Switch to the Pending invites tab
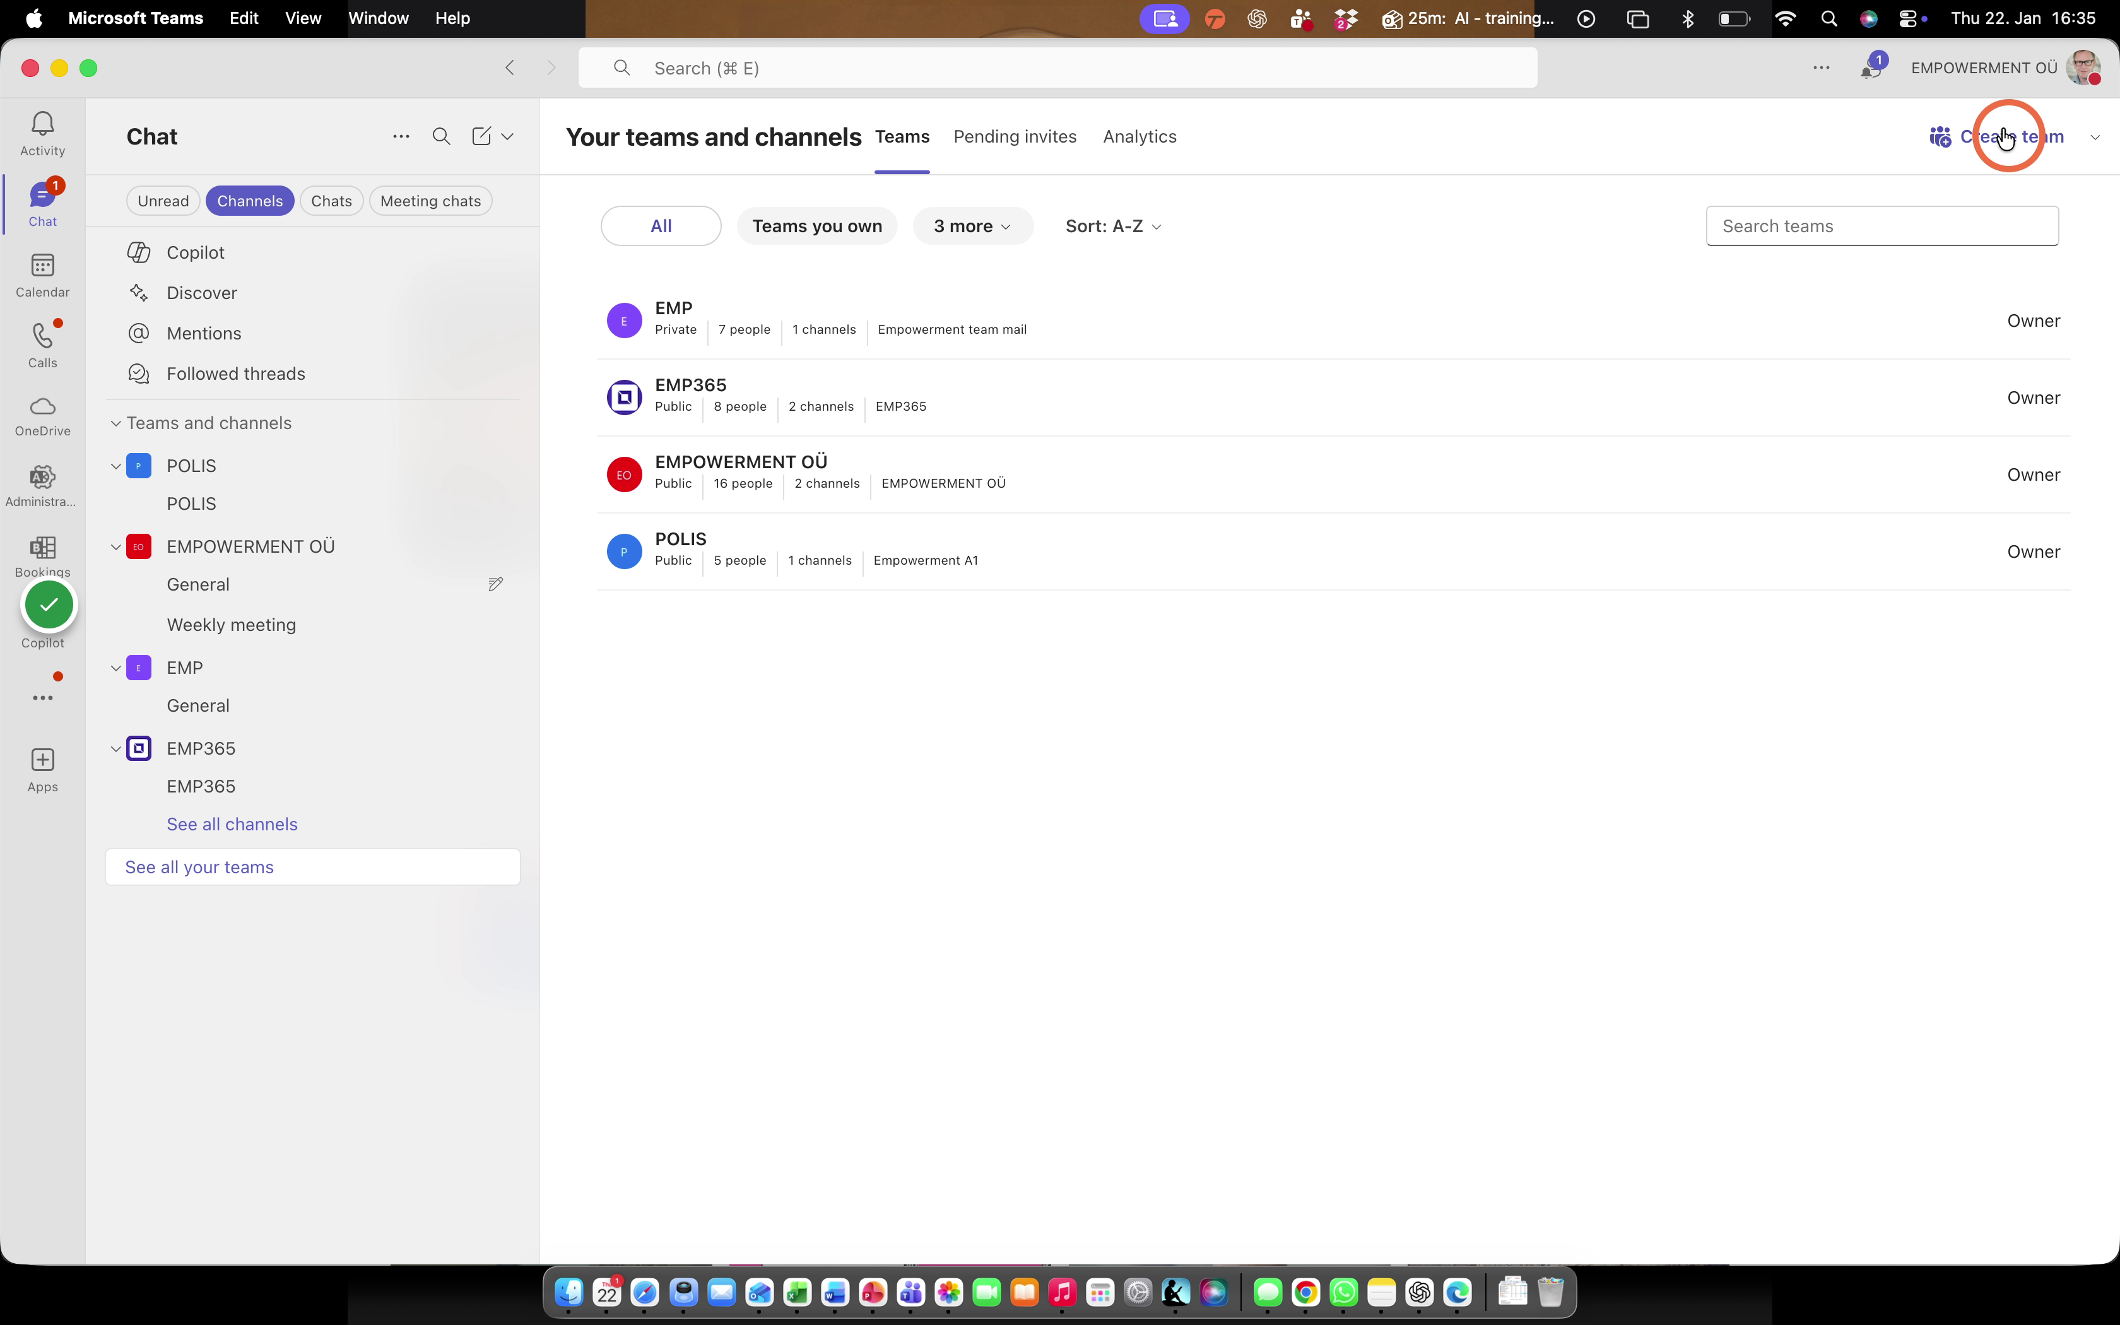The height and width of the screenshot is (1325, 2120). point(1015,137)
